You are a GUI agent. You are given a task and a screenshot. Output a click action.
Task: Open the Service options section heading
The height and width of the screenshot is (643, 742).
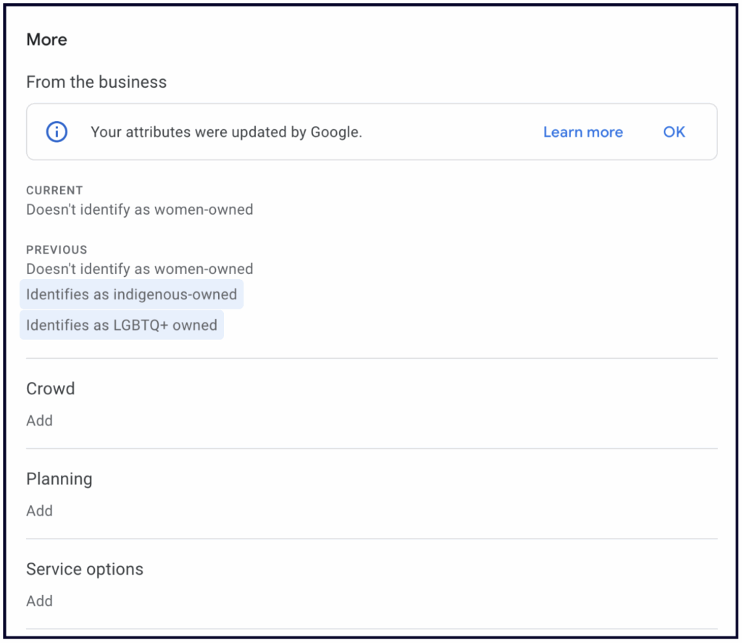tap(85, 569)
